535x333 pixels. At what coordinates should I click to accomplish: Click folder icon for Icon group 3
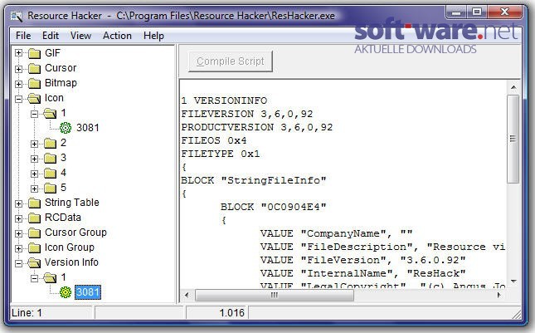tap(50, 158)
